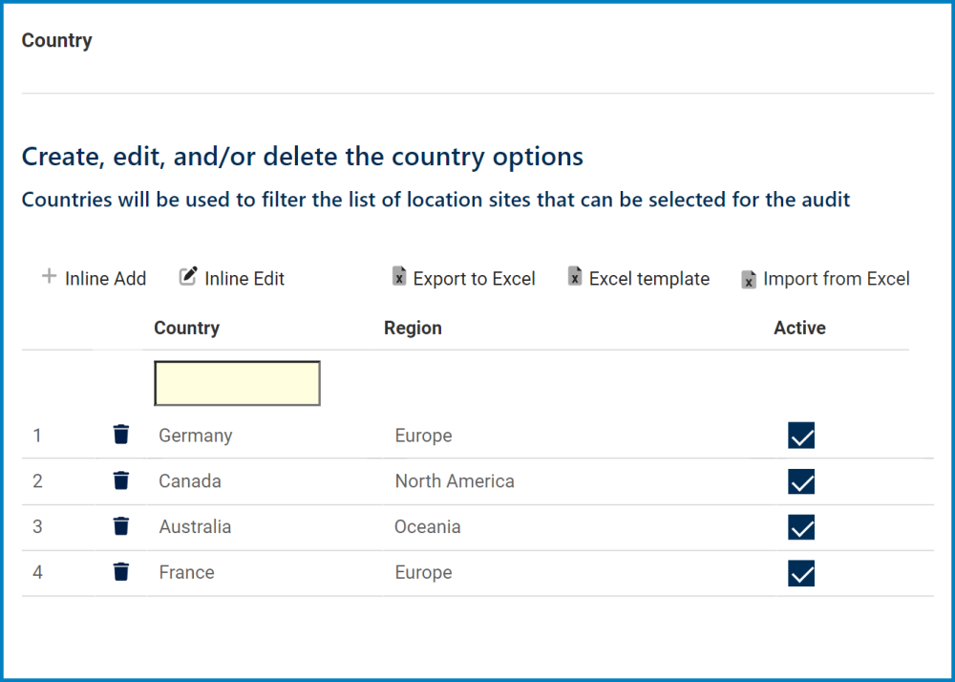
Task: Click the Excel icon next to Export to Excel
Action: (399, 277)
